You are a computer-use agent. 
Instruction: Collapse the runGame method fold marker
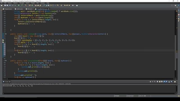pos(6,34)
